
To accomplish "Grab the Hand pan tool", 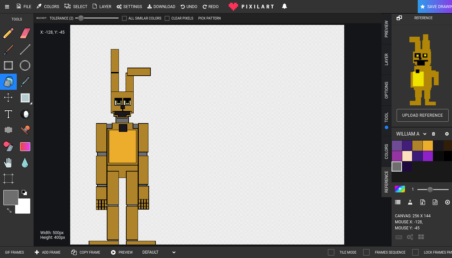I will [8, 162].
